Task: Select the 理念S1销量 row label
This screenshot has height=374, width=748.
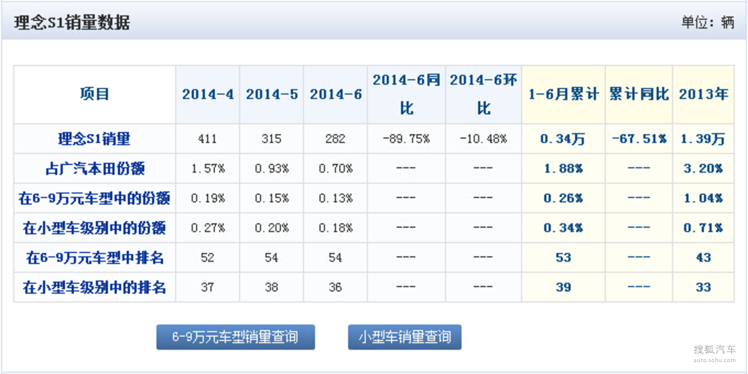Action: coord(95,138)
